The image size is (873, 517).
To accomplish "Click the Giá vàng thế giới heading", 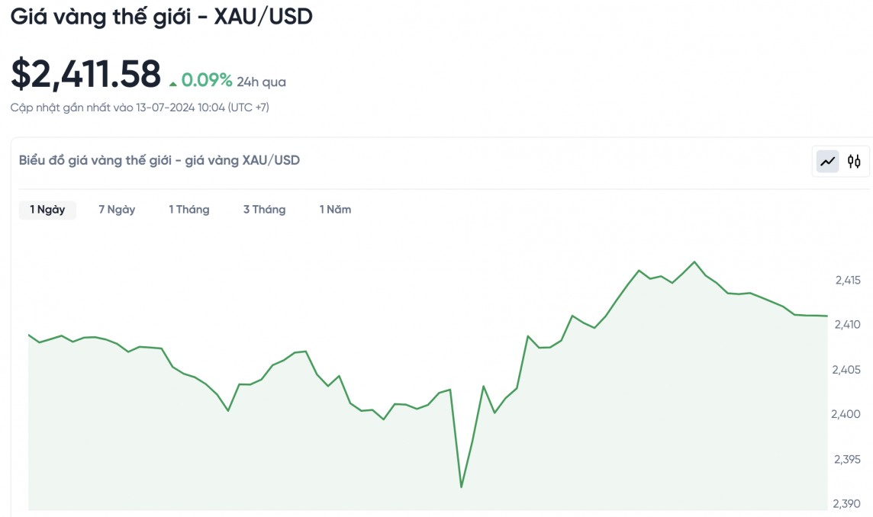I will pos(162,16).
